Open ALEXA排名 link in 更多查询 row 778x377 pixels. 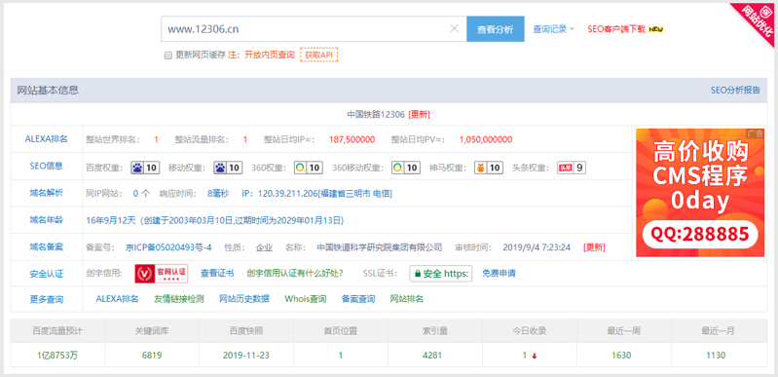(x=117, y=298)
